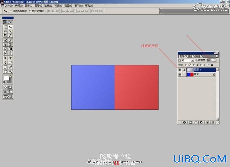The height and width of the screenshot is (167, 230).
Task: Click the Layers palette scroll-up arrow
Action: 217,69
